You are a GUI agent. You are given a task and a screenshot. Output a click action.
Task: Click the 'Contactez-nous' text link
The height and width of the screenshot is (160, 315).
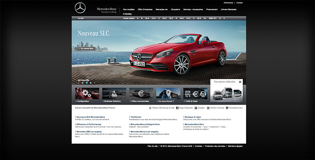tap(236, 108)
